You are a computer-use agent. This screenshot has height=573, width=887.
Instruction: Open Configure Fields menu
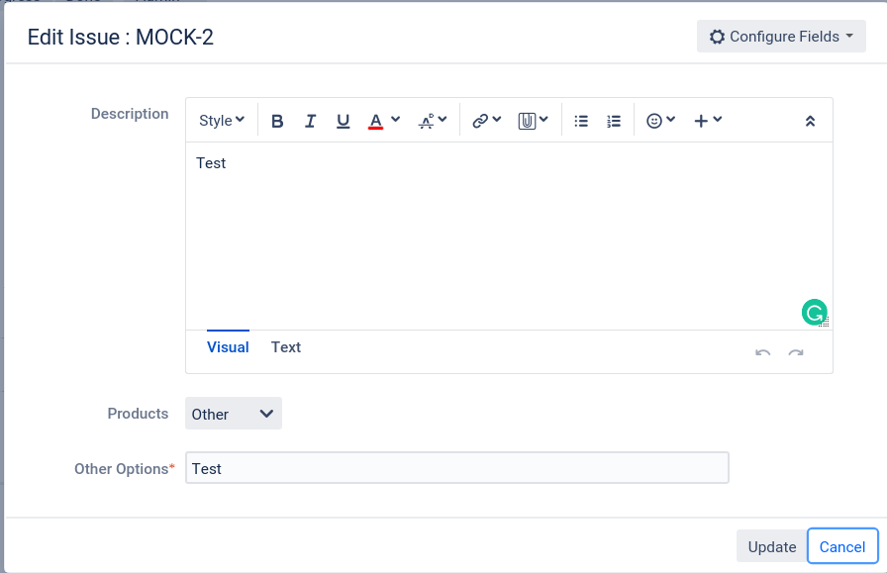pos(781,37)
